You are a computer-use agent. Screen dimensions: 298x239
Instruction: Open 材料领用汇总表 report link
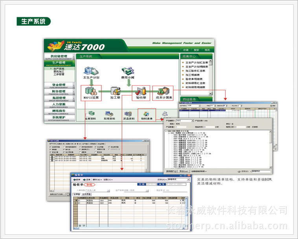[x=195, y=83]
